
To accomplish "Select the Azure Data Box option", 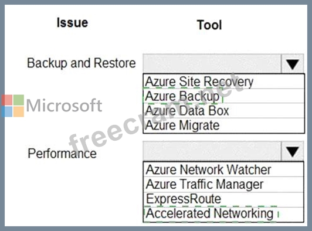I will point(223,111).
